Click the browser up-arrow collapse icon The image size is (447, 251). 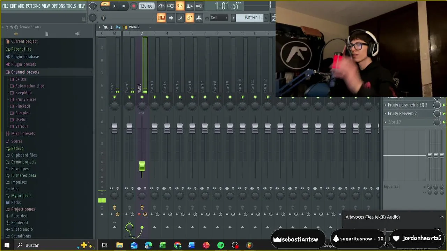pyautogui.click(x=7, y=27)
